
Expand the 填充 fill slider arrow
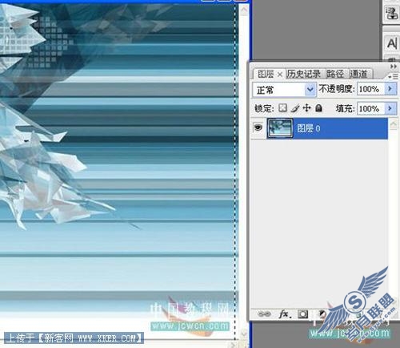tap(390, 108)
